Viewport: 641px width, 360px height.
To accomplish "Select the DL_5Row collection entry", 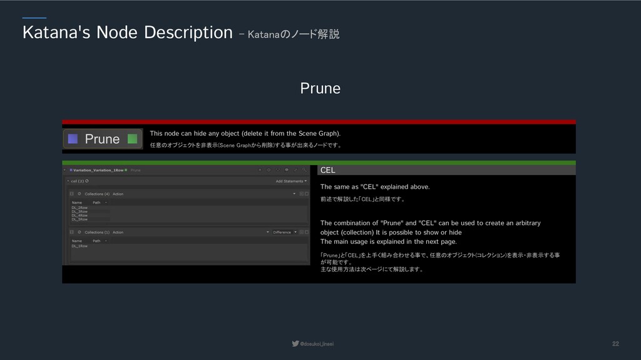I will click(x=79, y=219).
